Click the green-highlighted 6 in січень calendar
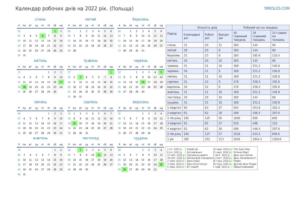The width and height of the screenshot is (305, 215). [x=43, y=36]
